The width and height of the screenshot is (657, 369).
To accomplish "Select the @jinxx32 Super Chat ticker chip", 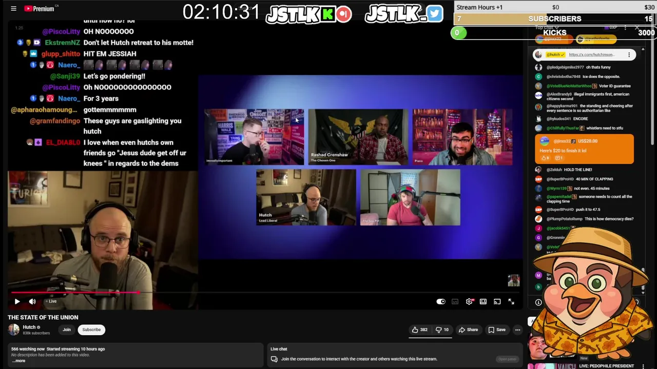I will (x=553, y=39).
